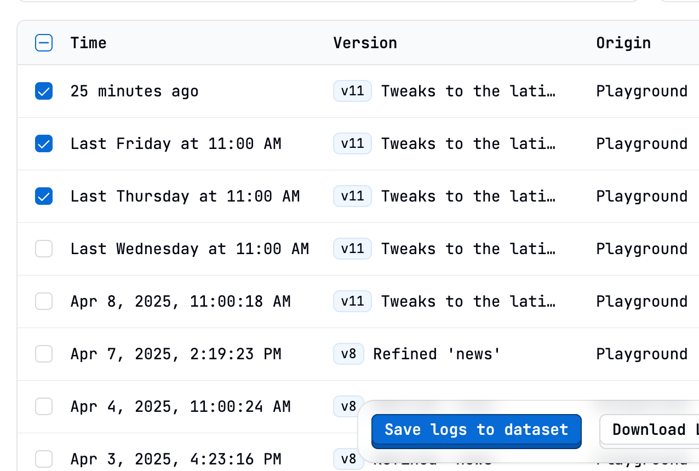Viewport: 699px width, 471px height.
Task: Click v11 badge in the Apr 8 row
Action: [352, 301]
